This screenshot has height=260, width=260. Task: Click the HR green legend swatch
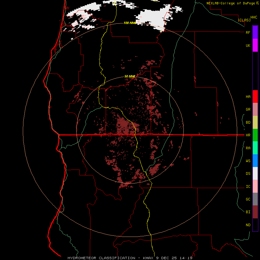click(255, 135)
